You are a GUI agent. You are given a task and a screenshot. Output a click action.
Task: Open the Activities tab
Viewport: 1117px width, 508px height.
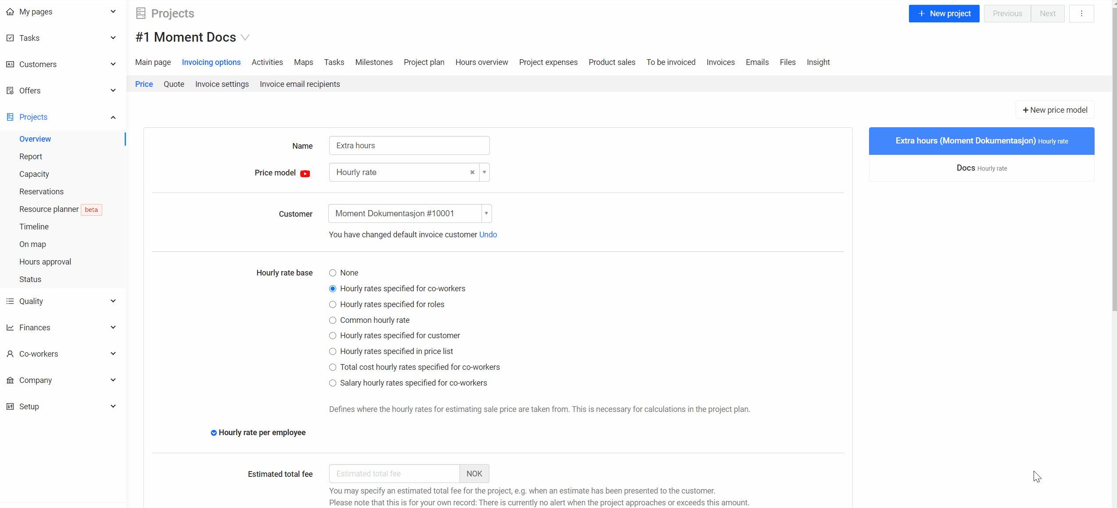click(267, 62)
